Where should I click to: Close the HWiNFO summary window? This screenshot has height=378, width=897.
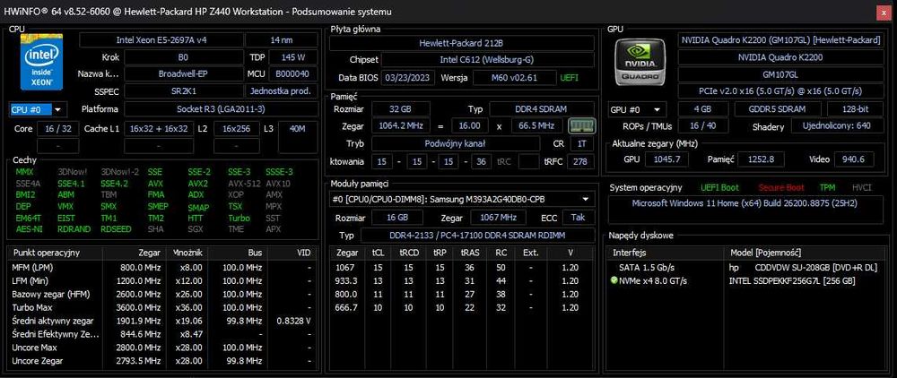pos(884,12)
